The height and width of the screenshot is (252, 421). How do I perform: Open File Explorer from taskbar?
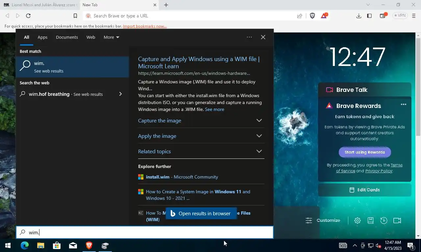[40, 245]
